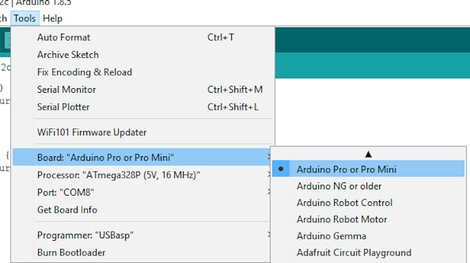Expand the Port COM8 submenu
The width and height of the screenshot is (470, 263).
click(142, 192)
